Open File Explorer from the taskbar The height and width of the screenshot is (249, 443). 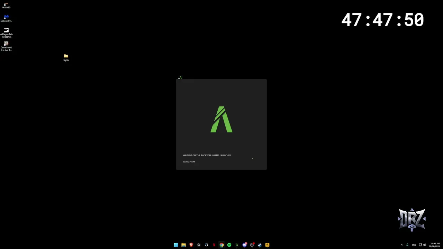click(x=183, y=245)
